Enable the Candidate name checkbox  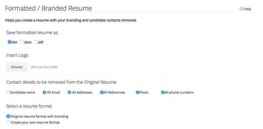pos(8,92)
